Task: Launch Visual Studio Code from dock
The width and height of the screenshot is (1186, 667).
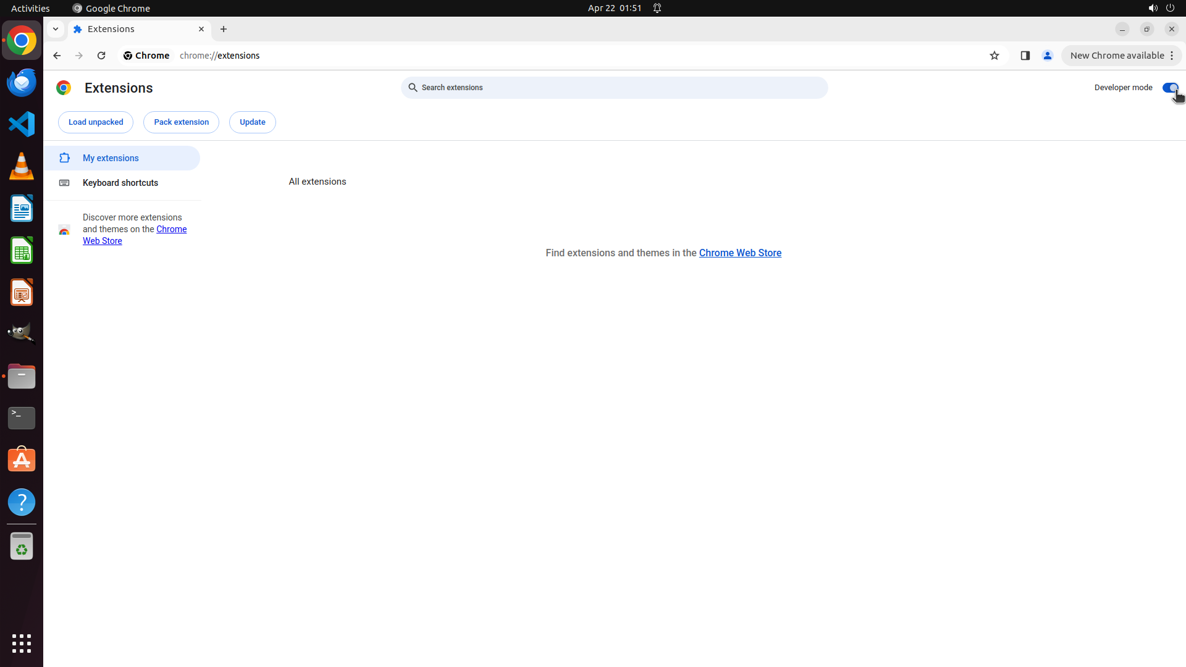Action: click(x=22, y=124)
